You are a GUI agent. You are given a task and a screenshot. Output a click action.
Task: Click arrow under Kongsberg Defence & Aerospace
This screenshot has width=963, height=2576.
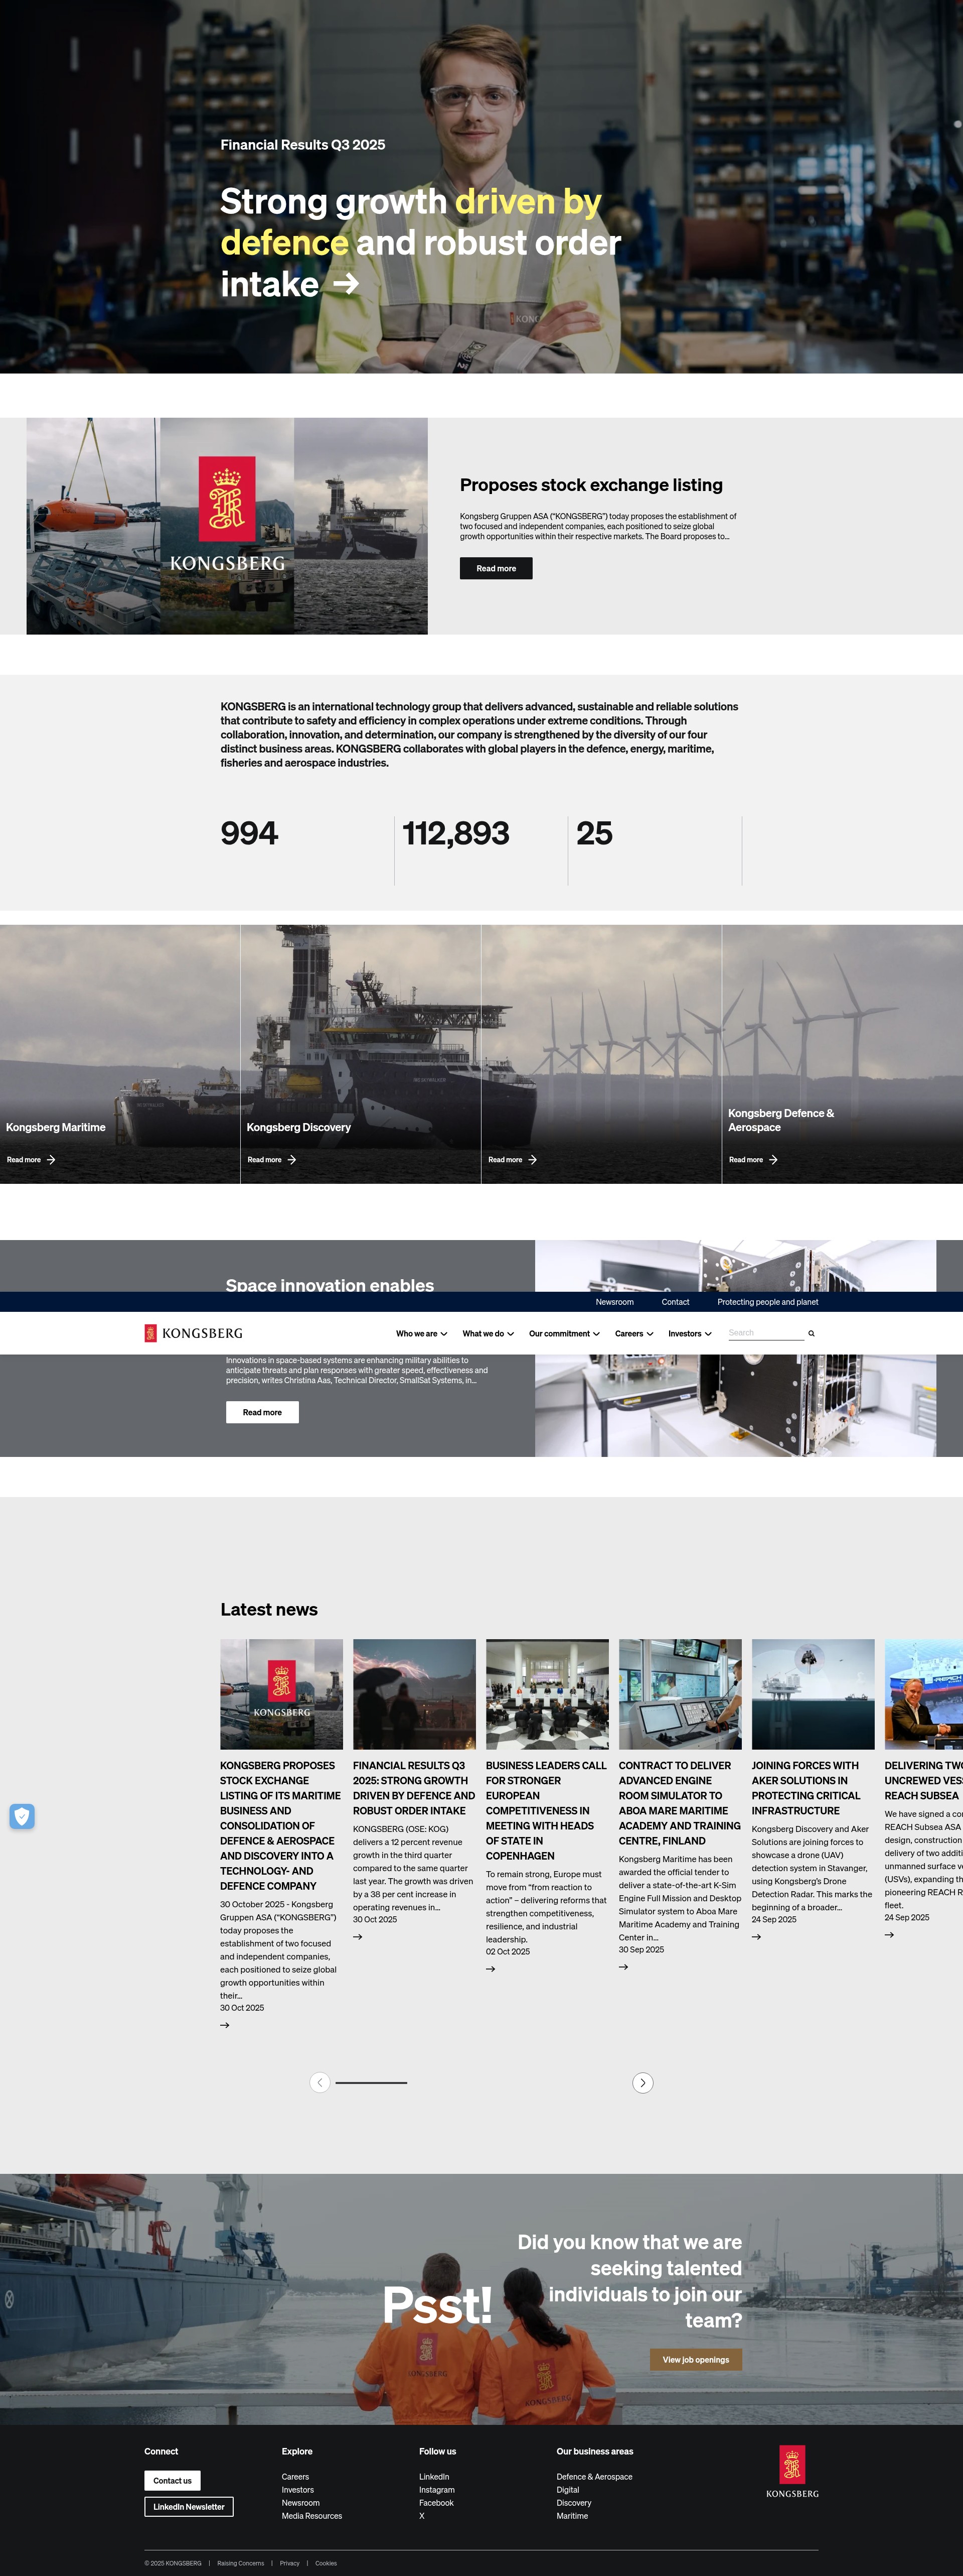[x=773, y=1160]
